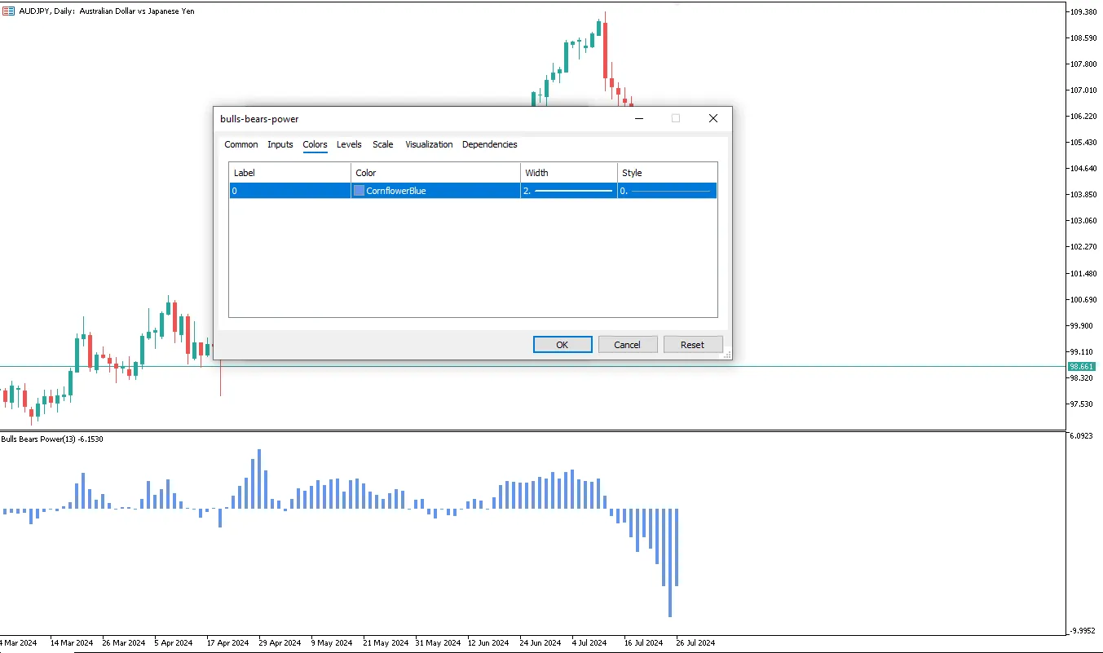Screen dimensions: 1103x653
Task: Select the Levels tab
Action: coord(349,144)
